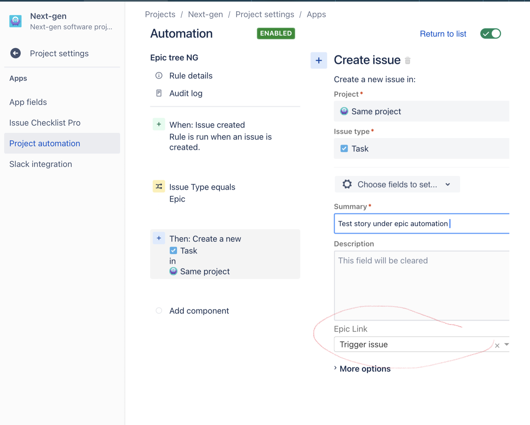Uncheck the Task issue type checkbox
The width and height of the screenshot is (530, 425).
click(344, 148)
